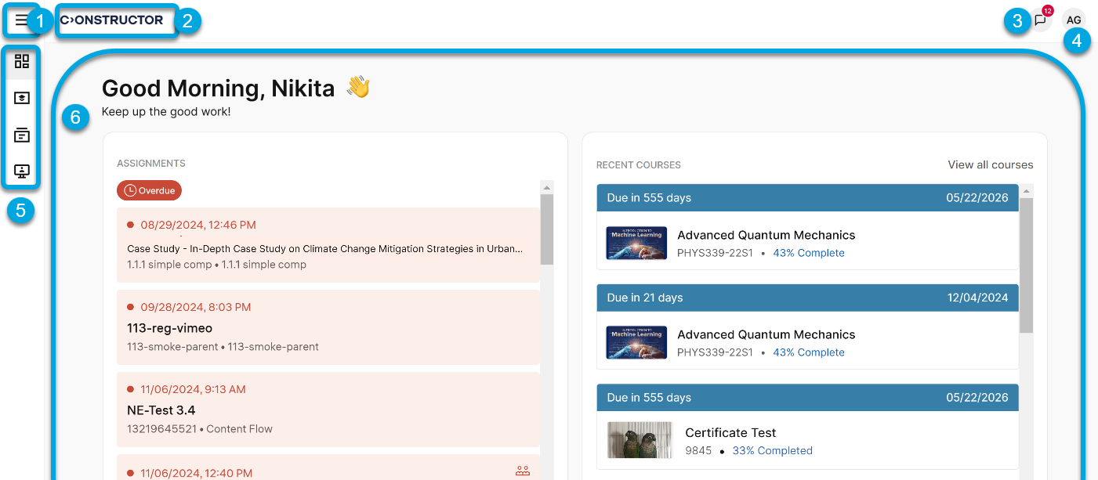Screen dimensions: 1098x480
Task: Open the NE-Test 3.4 assignment
Action: point(161,410)
